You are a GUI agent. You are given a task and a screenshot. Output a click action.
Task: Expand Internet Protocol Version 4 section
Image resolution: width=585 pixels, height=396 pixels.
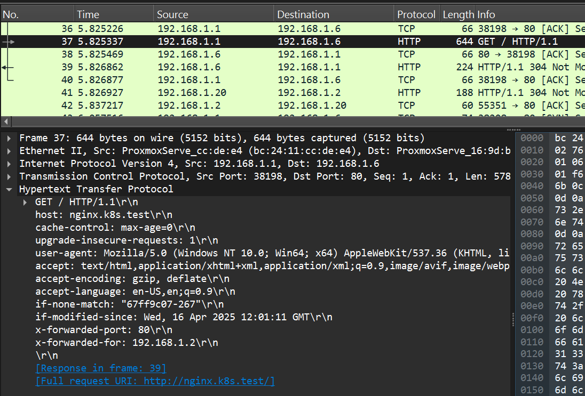pos(10,164)
